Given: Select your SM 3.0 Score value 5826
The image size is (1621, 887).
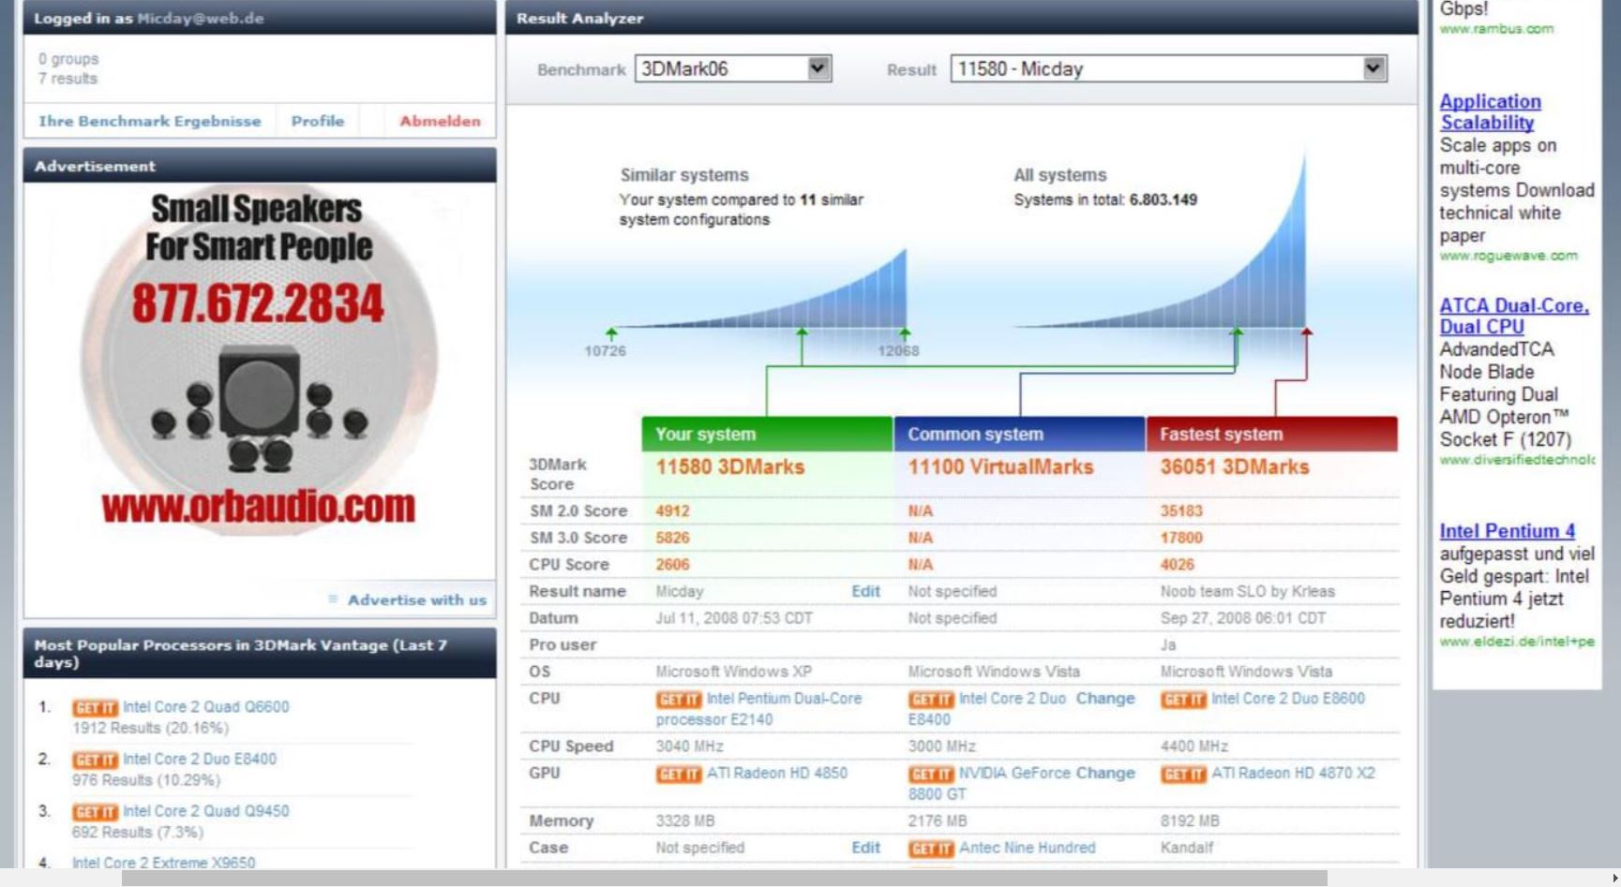Looking at the screenshot, I should pos(672,538).
